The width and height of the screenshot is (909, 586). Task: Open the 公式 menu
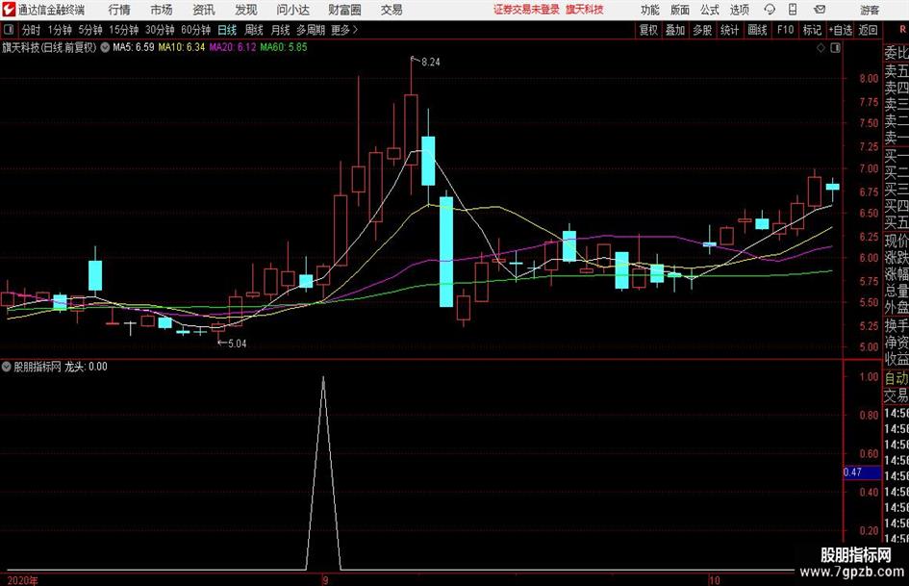710,10
